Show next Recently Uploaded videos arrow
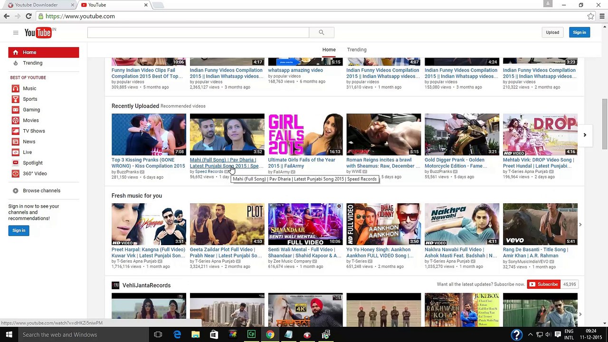This screenshot has width=608, height=342. click(585, 135)
